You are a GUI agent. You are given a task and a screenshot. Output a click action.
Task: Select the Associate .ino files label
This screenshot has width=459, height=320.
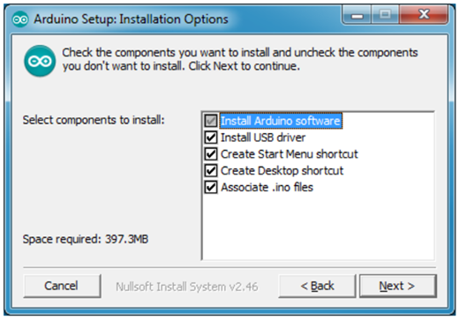(x=267, y=187)
